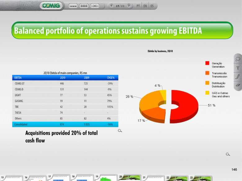The width and height of the screenshot is (242, 181).
Task: Click the 115% TBE change value
Action: point(110,107)
